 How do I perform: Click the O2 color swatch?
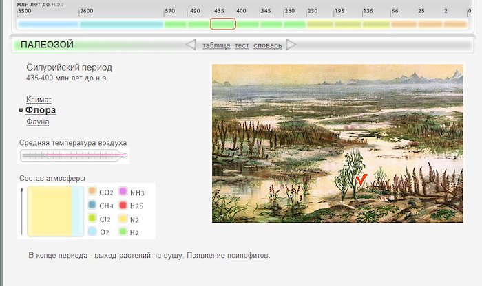click(x=92, y=232)
